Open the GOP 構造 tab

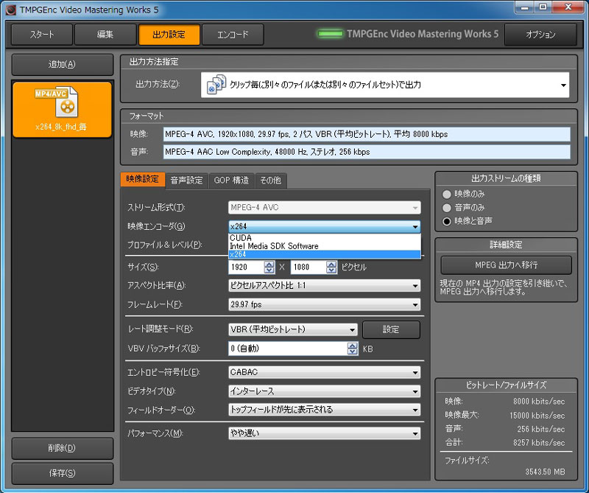[x=231, y=180]
